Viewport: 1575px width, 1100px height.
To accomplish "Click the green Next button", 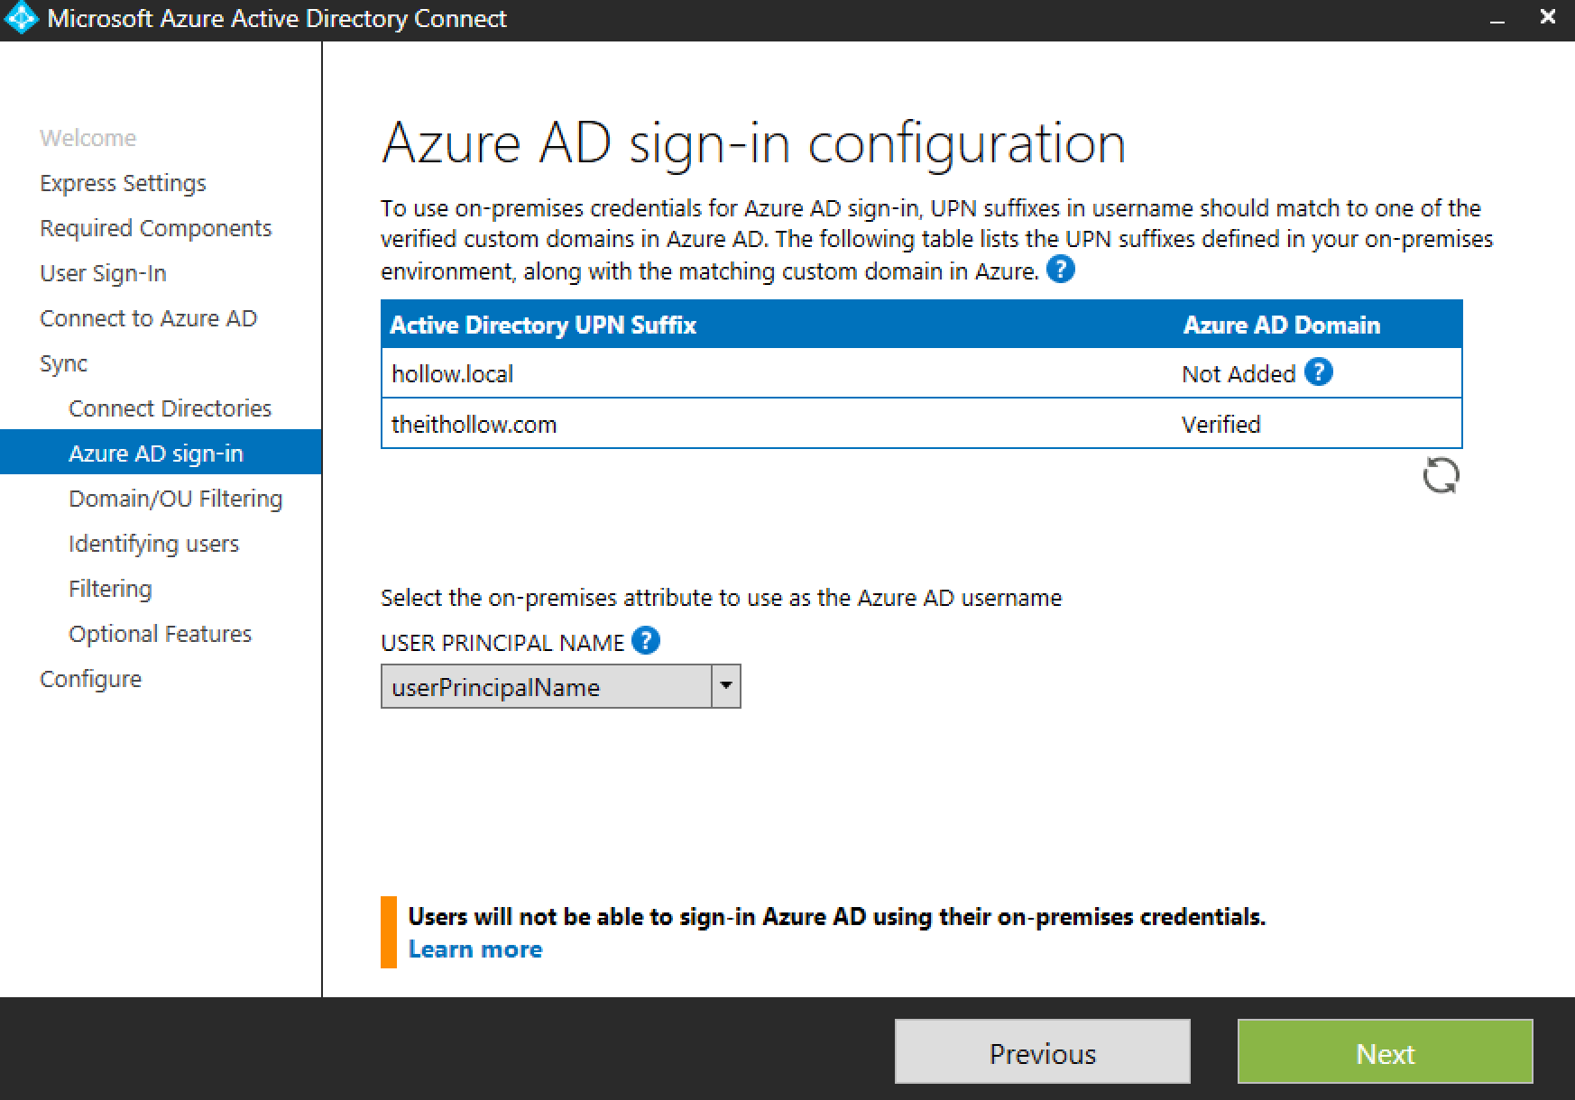I will 1385,1051.
